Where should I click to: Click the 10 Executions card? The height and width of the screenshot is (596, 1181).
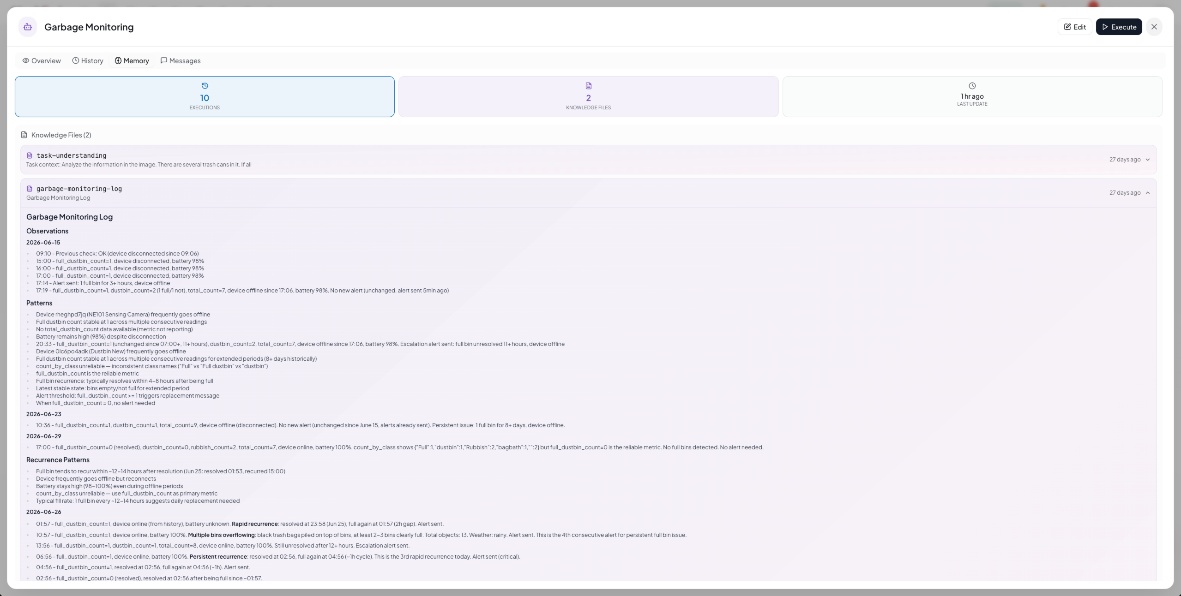pyautogui.click(x=205, y=96)
